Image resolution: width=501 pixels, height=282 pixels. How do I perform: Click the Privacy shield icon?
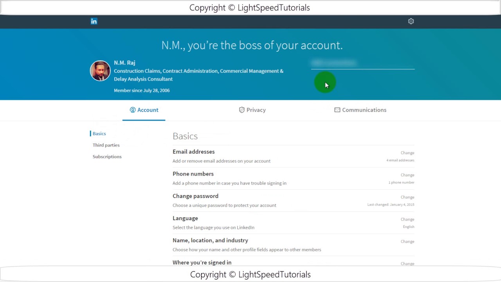coord(242,110)
